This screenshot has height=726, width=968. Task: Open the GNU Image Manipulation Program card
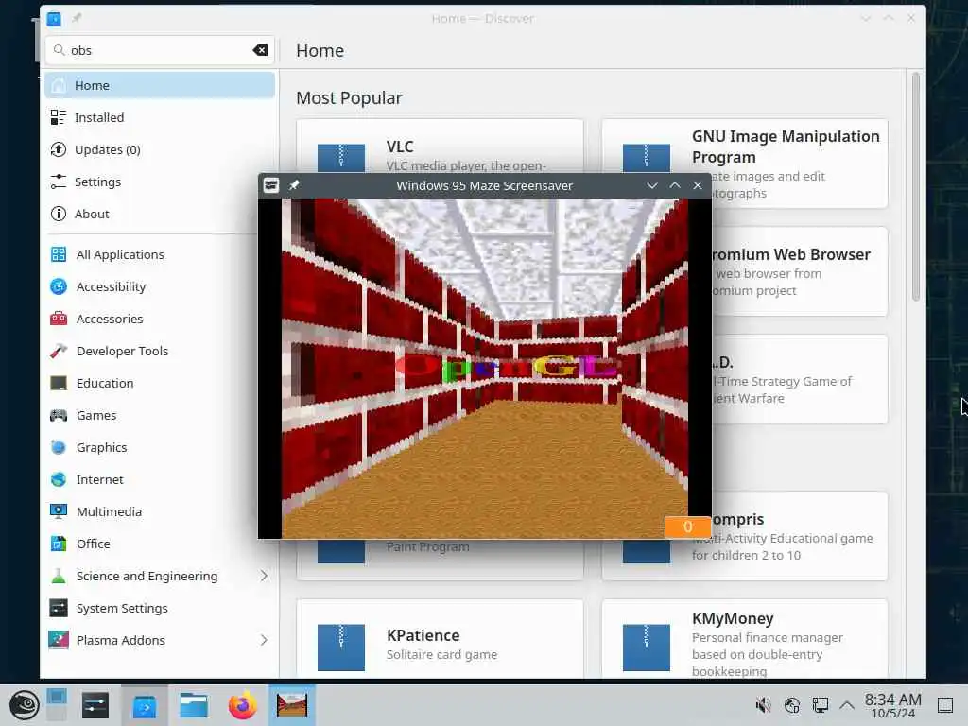tap(745, 163)
